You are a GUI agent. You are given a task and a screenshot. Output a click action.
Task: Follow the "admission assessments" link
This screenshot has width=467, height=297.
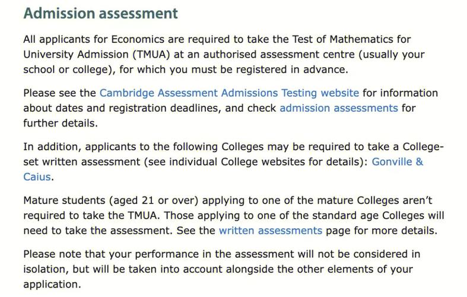pos(338,108)
